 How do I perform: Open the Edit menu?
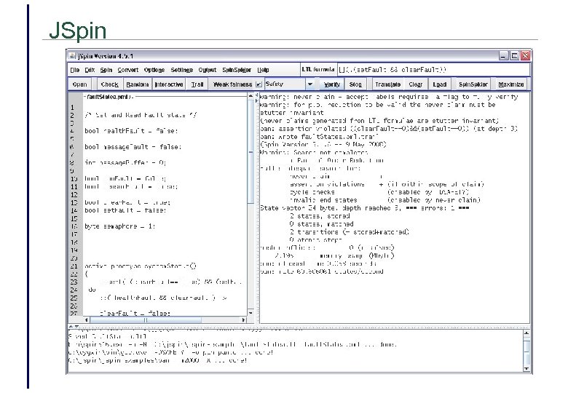click(x=90, y=70)
